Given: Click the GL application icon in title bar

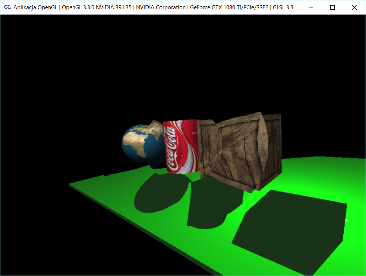Looking at the screenshot, I should [x=7, y=7].
